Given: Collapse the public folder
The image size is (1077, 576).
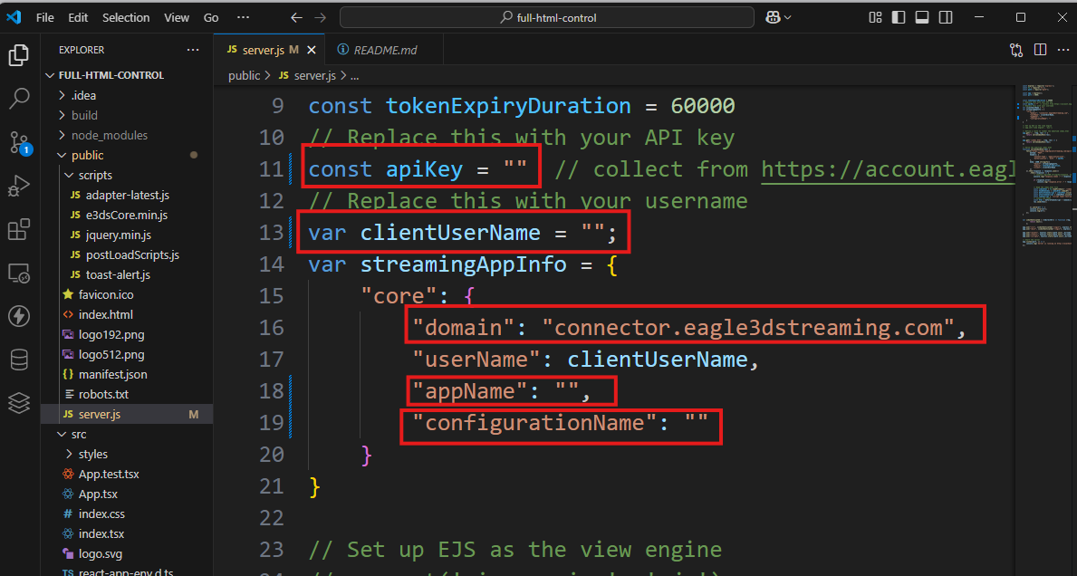Looking at the screenshot, I should (x=127, y=155).
